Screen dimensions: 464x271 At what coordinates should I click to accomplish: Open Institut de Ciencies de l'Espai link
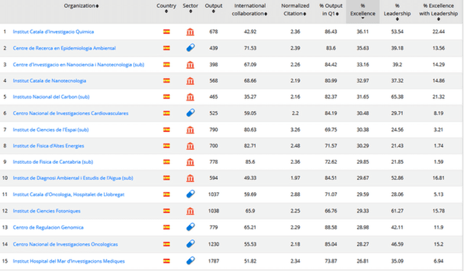coord(50,130)
